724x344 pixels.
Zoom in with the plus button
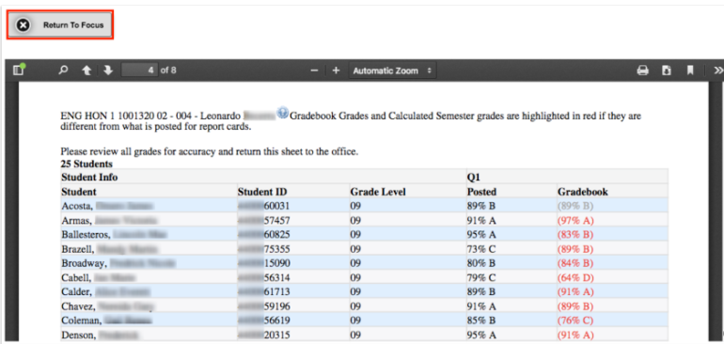click(337, 70)
